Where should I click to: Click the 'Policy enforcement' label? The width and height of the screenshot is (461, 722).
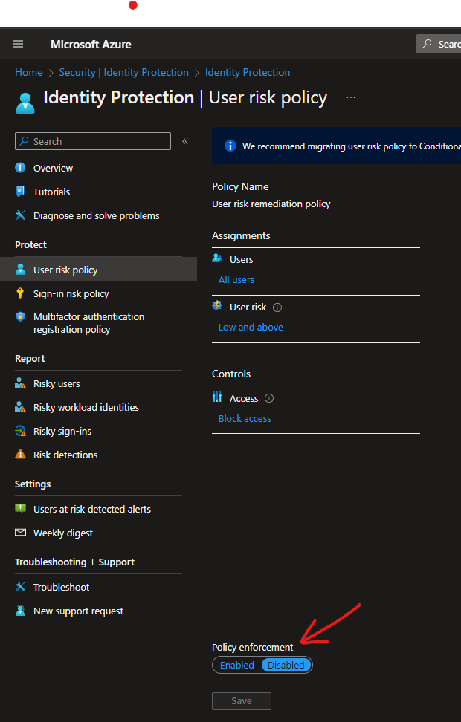click(x=253, y=648)
